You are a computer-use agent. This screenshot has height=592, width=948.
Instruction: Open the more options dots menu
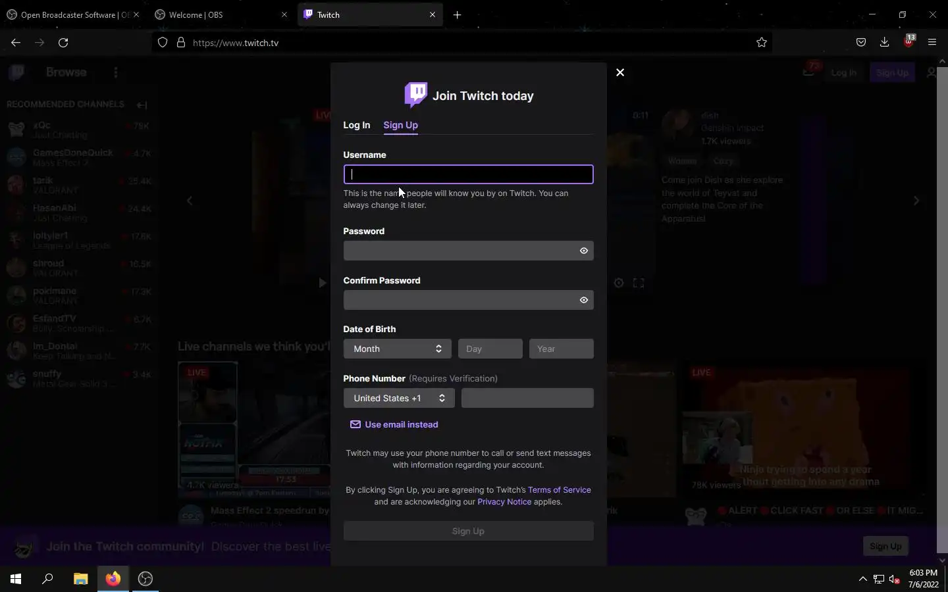(x=116, y=72)
